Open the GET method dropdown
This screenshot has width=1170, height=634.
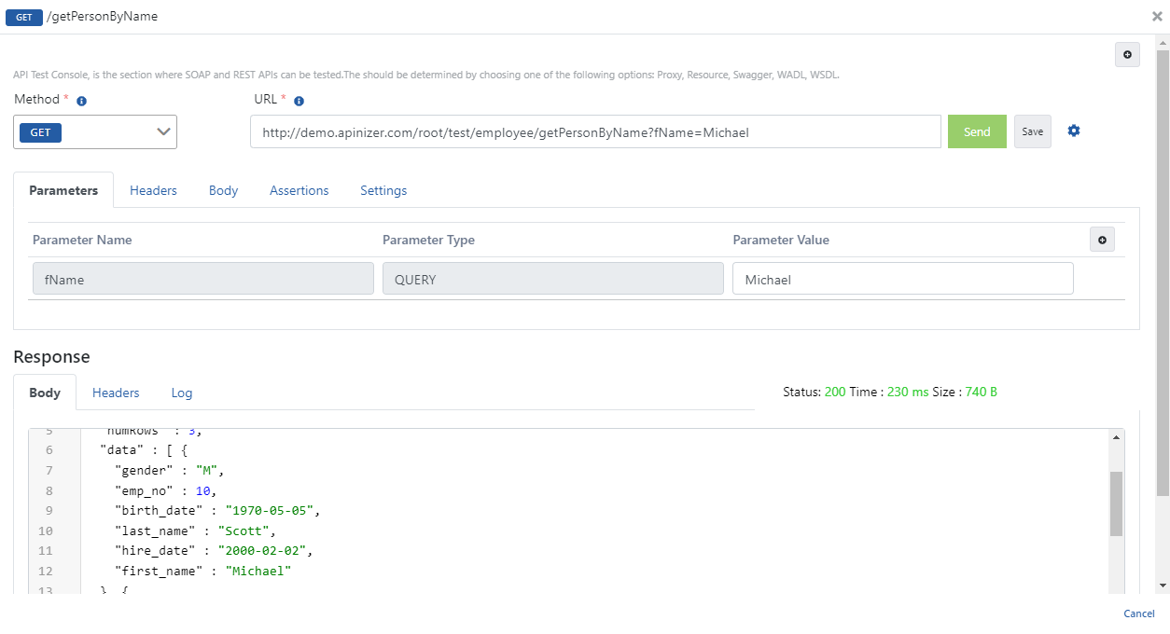[x=95, y=132]
